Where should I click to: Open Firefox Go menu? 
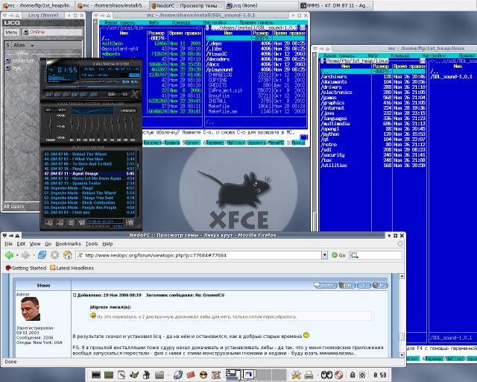click(x=48, y=244)
